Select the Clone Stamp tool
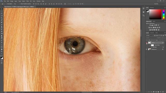This screenshot has height=93, width=166. click(x=2, y=27)
